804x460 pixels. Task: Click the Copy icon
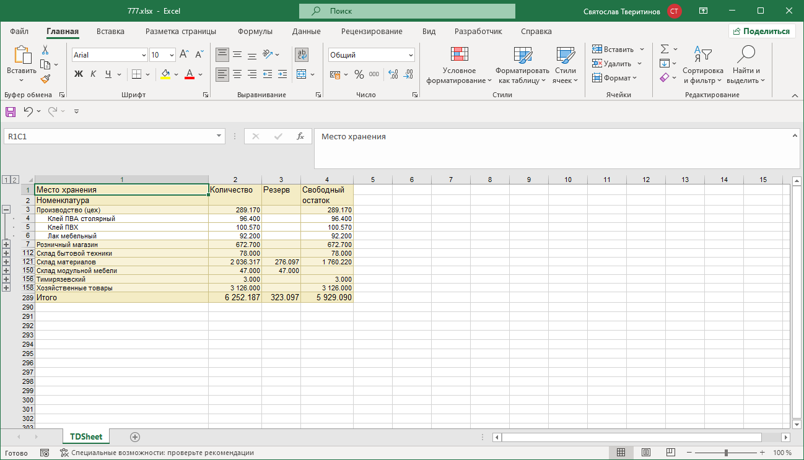(x=45, y=64)
